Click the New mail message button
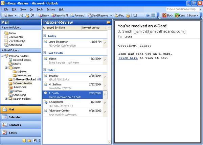This screenshot has width=203, height=145. (8, 16)
